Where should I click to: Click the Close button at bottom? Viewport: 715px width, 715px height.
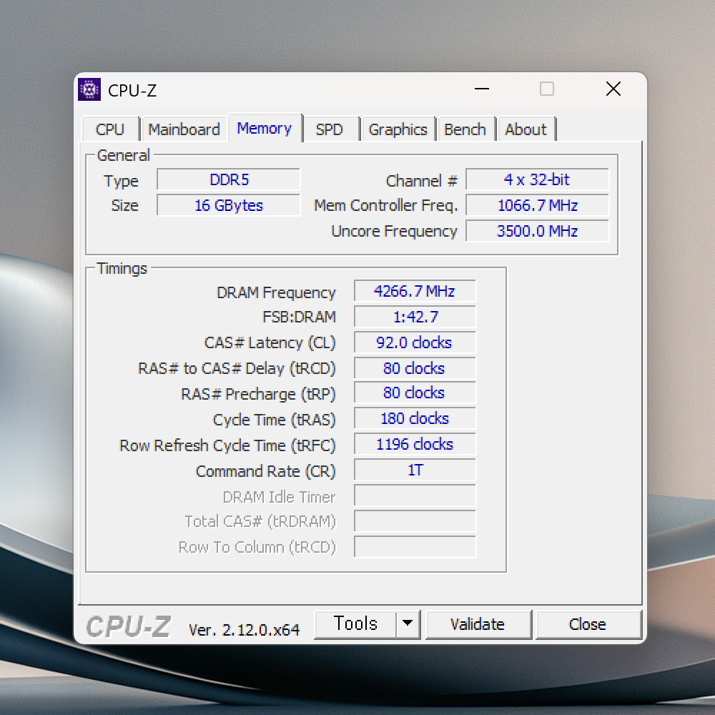pos(588,623)
